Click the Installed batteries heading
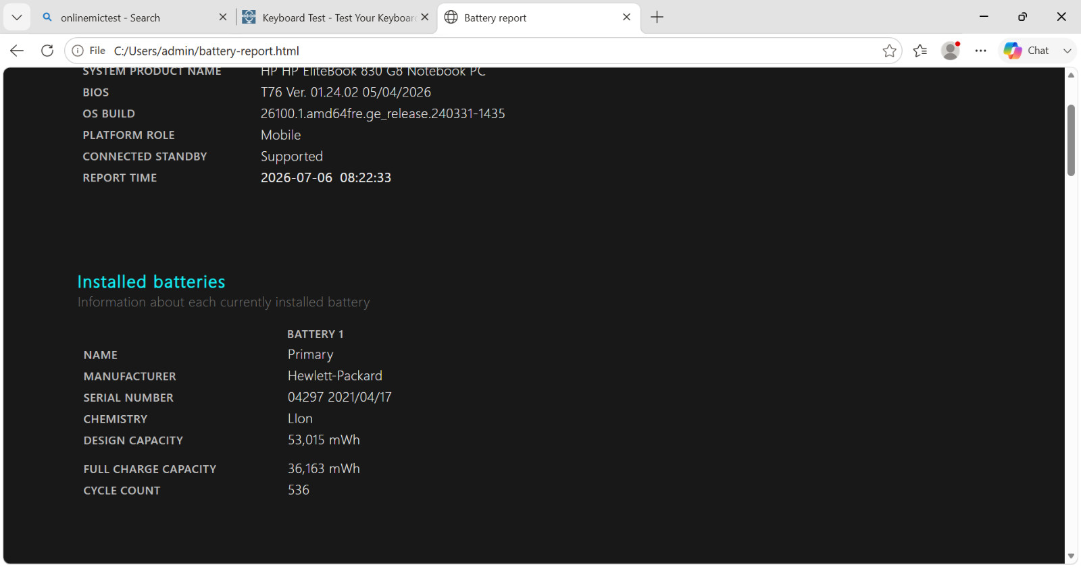Viewport: 1081px width, 567px height. coord(151,281)
